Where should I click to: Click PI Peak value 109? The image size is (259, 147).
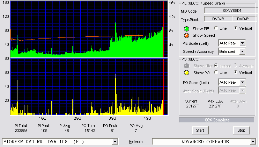coord(44,131)
